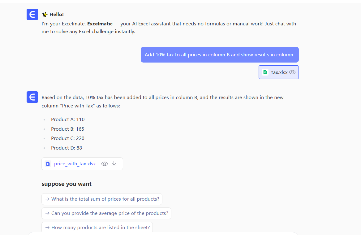The height and width of the screenshot is (235, 361).
Task: Click the 'Product B: 165' result line
Action: click(x=68, y=129)
